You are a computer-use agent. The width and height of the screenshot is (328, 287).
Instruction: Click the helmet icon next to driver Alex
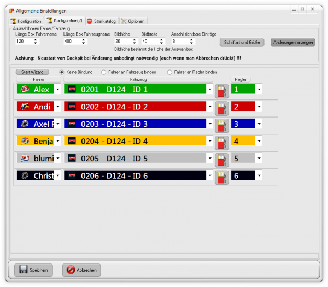click(24, 90)
